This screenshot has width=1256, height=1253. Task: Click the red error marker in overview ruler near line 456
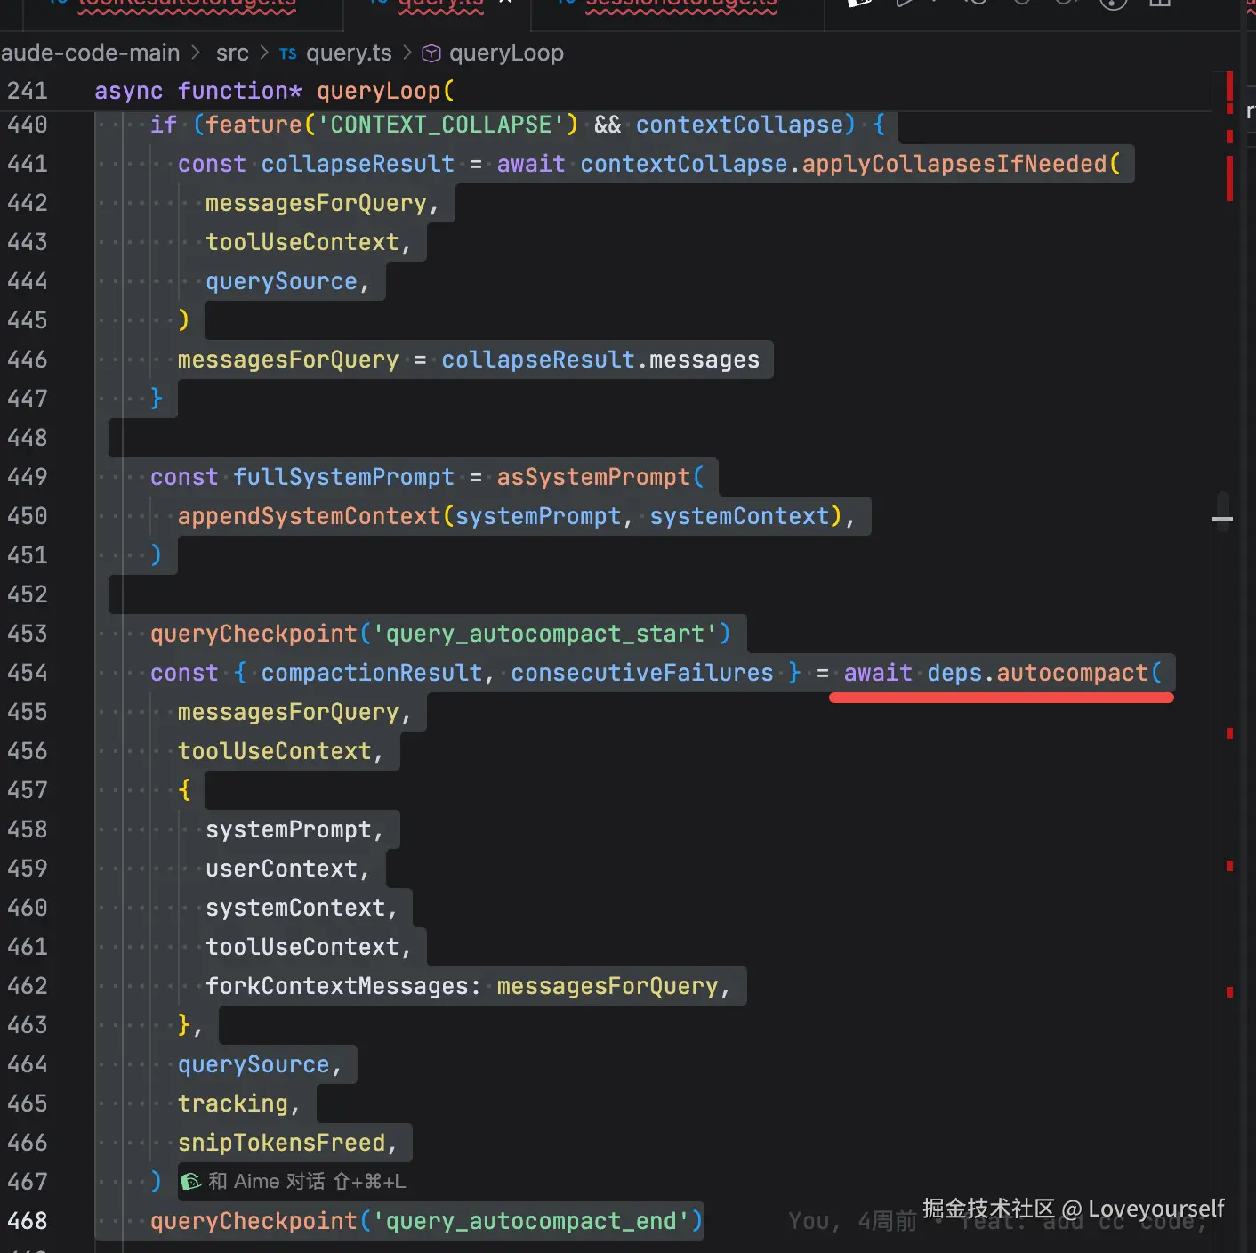1229,733
